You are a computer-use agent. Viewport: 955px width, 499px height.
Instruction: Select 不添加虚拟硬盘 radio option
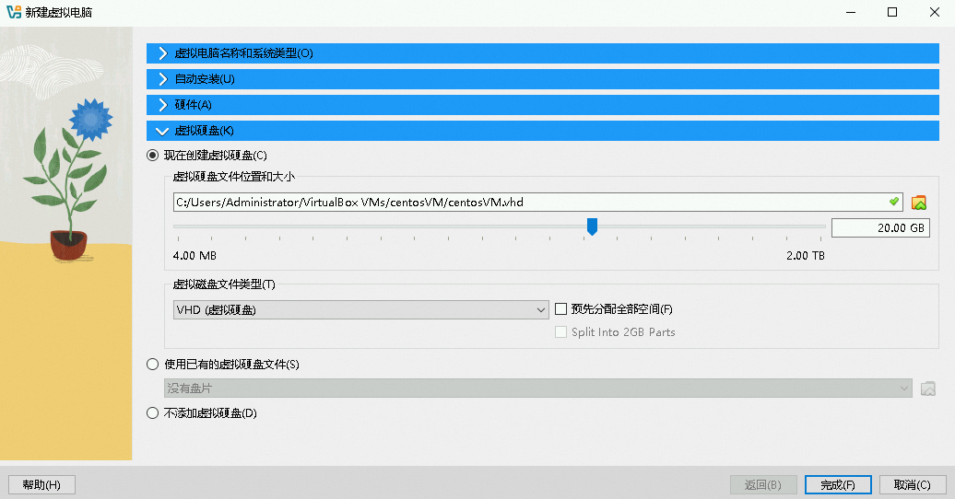152,412
